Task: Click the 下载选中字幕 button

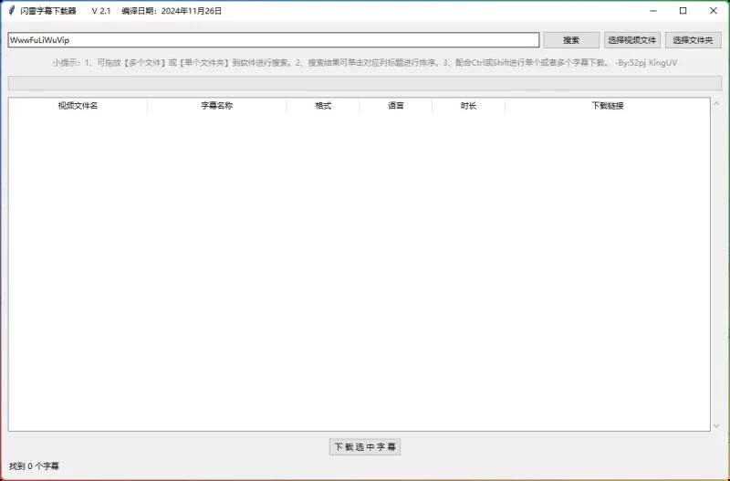Action: (365, 447)
